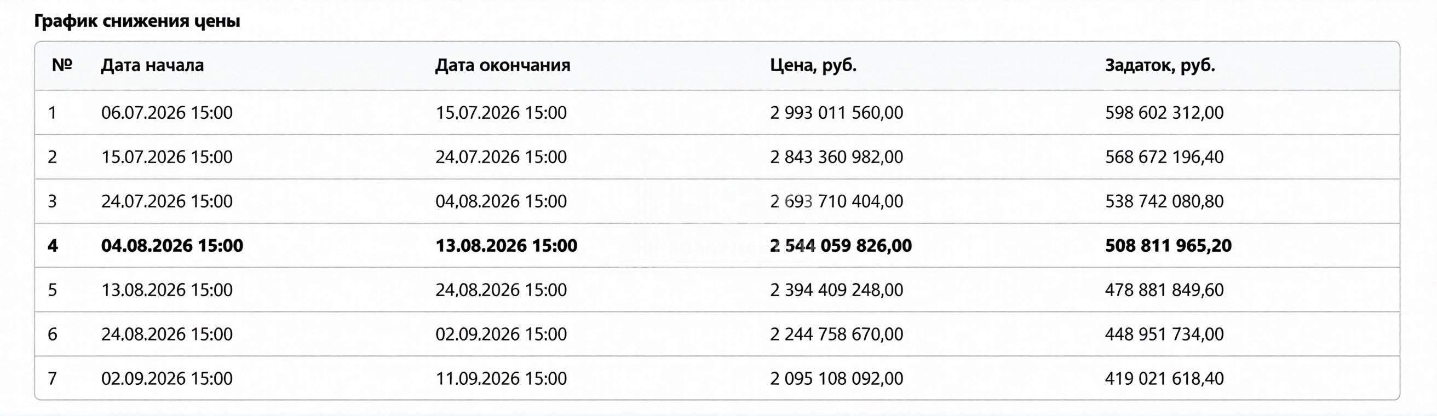Click the 'График снижения цены' heading
The width and height of the screenshot is (1437, 416).
137,21
